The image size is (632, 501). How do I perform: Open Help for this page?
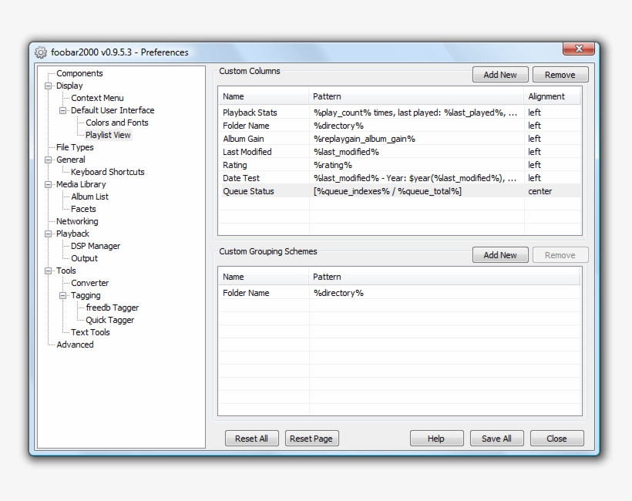[436, 439]
